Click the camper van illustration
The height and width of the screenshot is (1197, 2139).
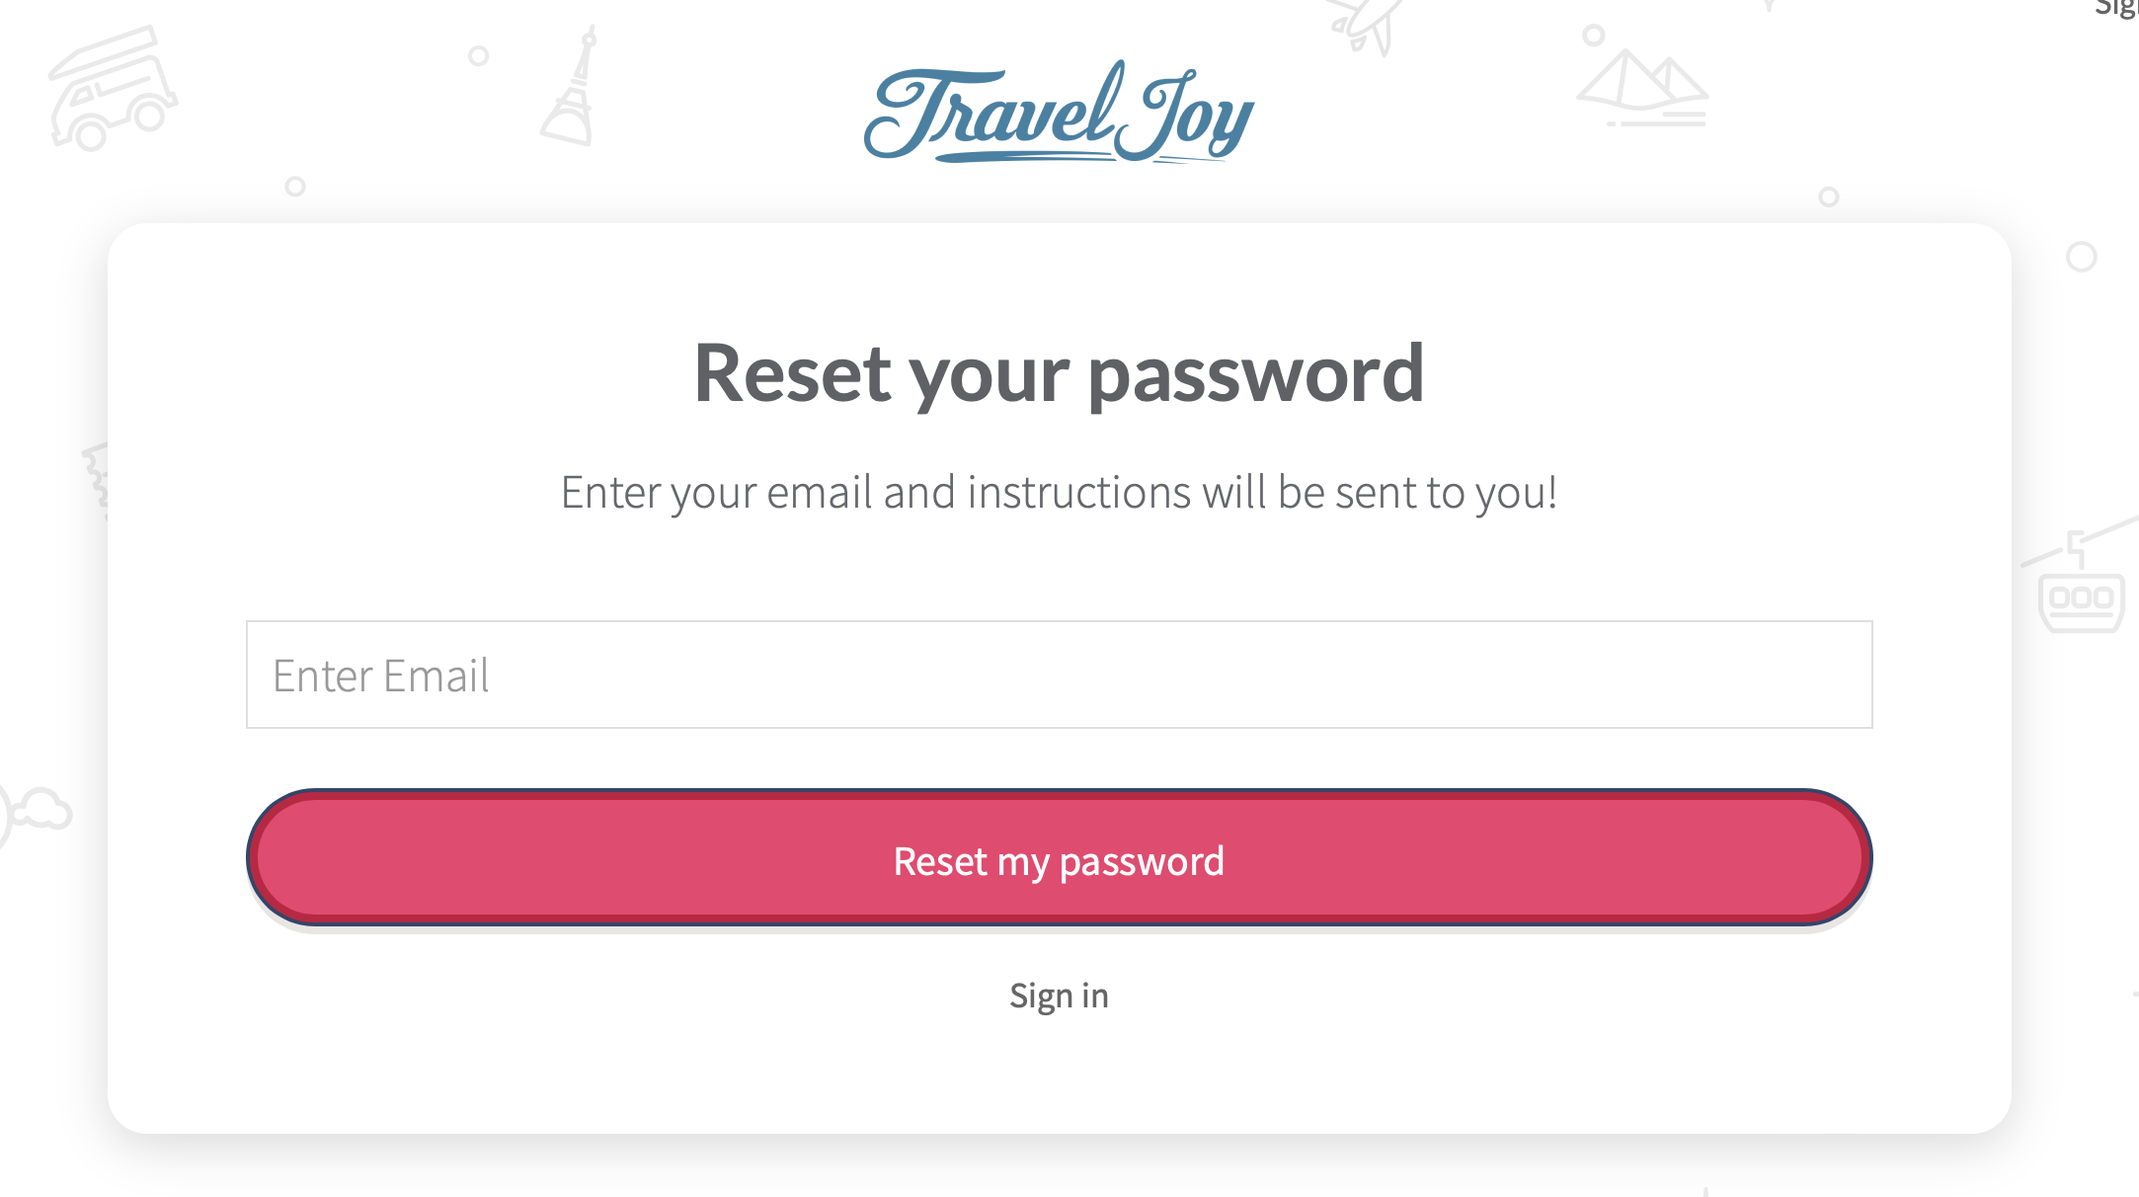(x=113, y=89)
